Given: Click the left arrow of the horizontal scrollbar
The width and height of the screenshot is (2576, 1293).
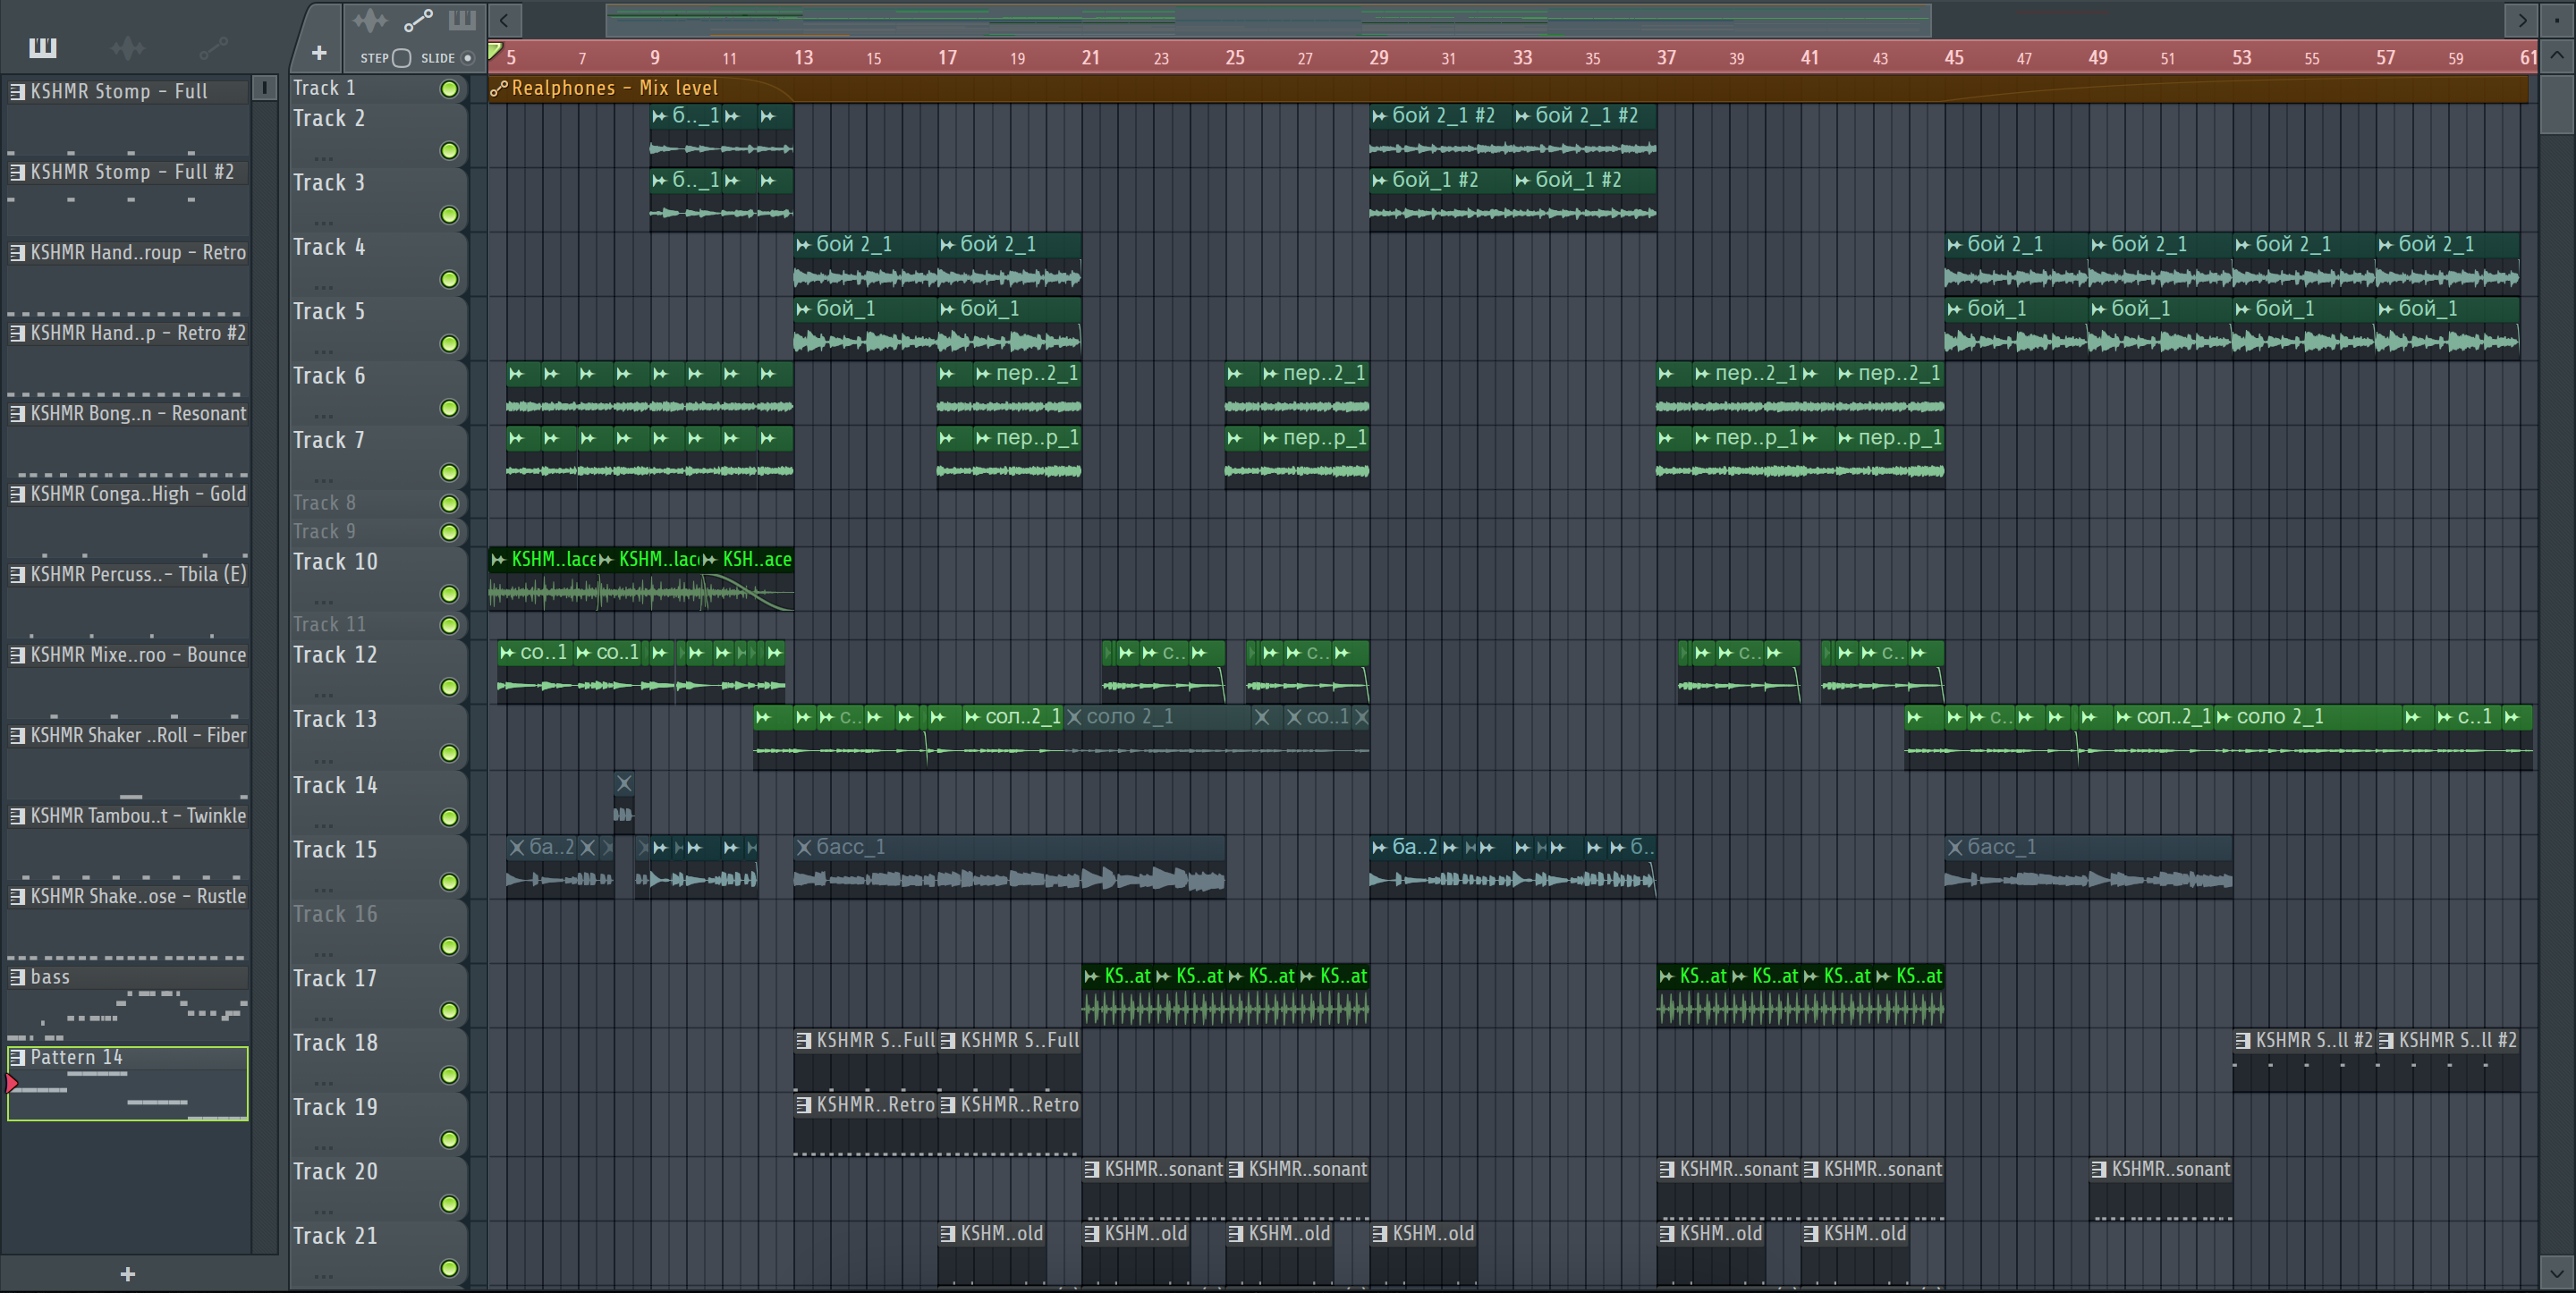Looking at the screenshot, I should click(x=505, y=19).
